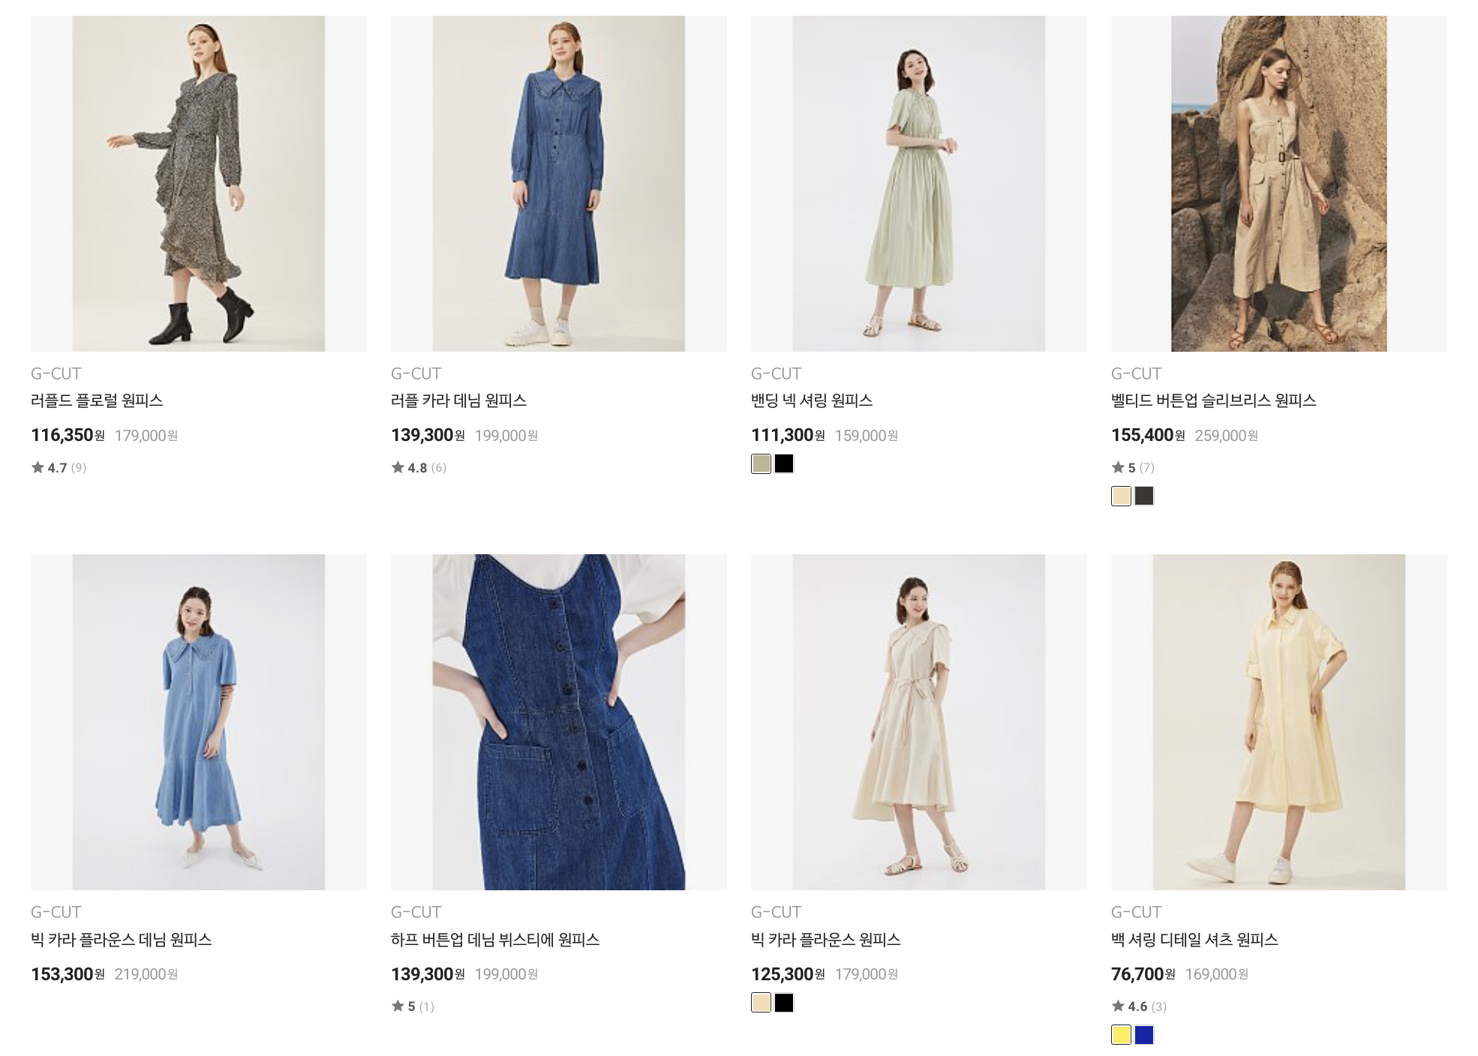Click G-CUT brand above 빅 카라 플라운스 데님 원피스
1478x1056 pixels.
click(56, 912)
